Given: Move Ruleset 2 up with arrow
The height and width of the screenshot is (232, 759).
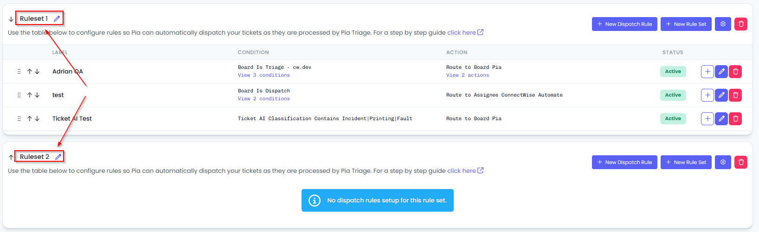Looking at the screenshot, I should coord(11,157).
